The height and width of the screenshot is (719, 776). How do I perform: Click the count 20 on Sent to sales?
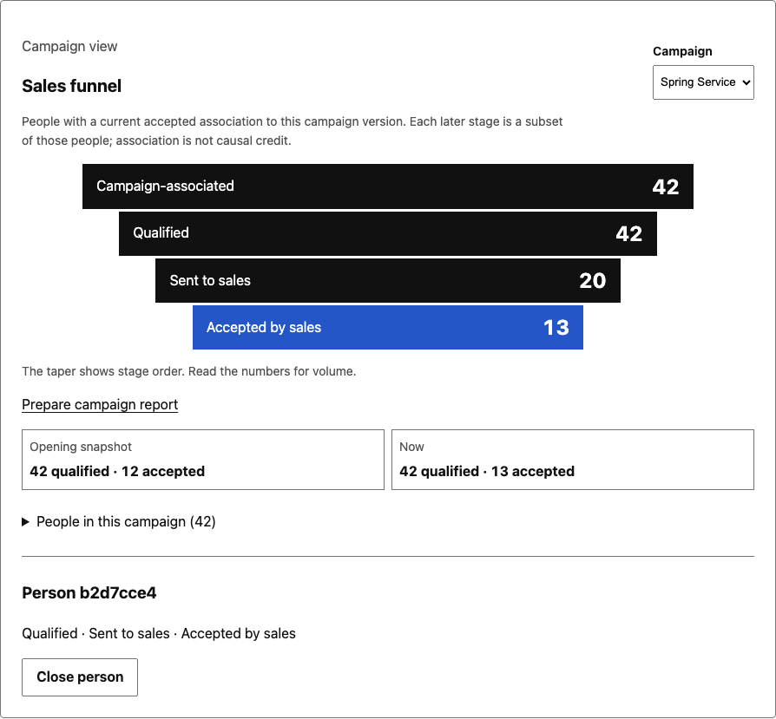coord(592,281)
